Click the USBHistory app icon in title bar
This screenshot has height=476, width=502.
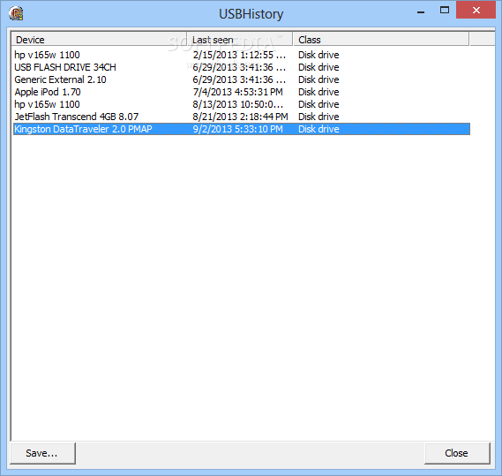click(16, 13)
